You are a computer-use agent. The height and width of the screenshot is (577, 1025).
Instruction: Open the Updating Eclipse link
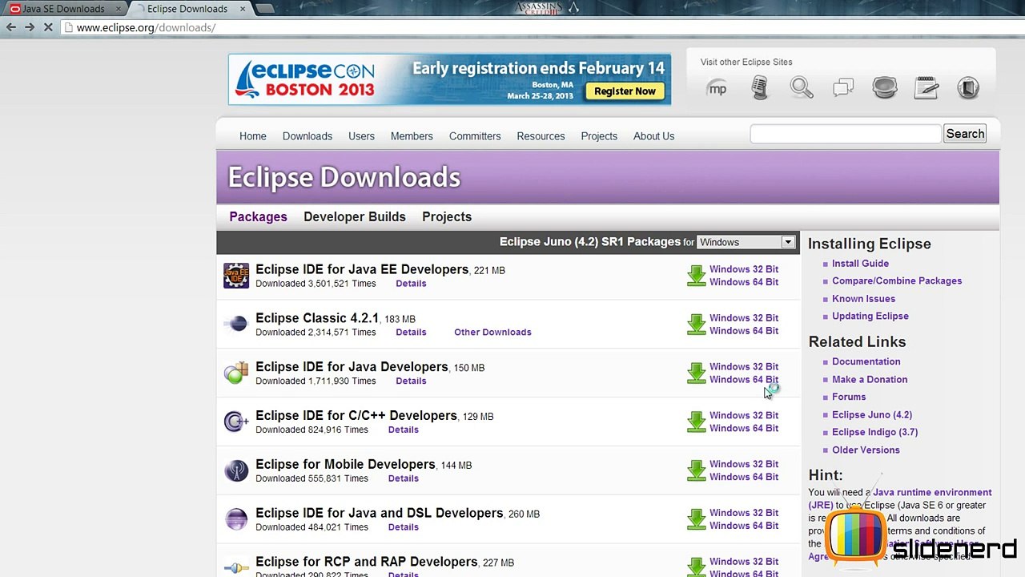(870, 317)
